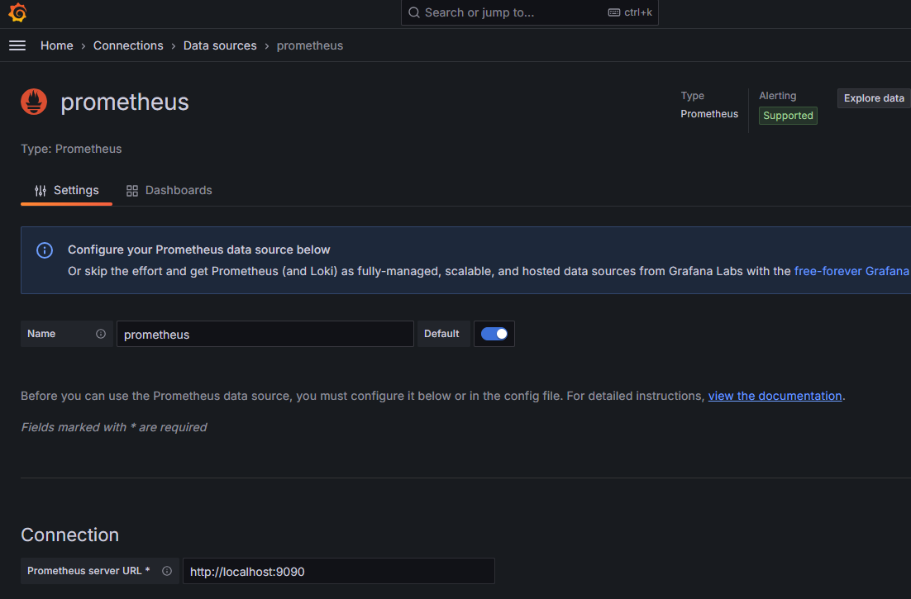
Task: Go to Home breadcrumb
Action: (x=57, y=45)
